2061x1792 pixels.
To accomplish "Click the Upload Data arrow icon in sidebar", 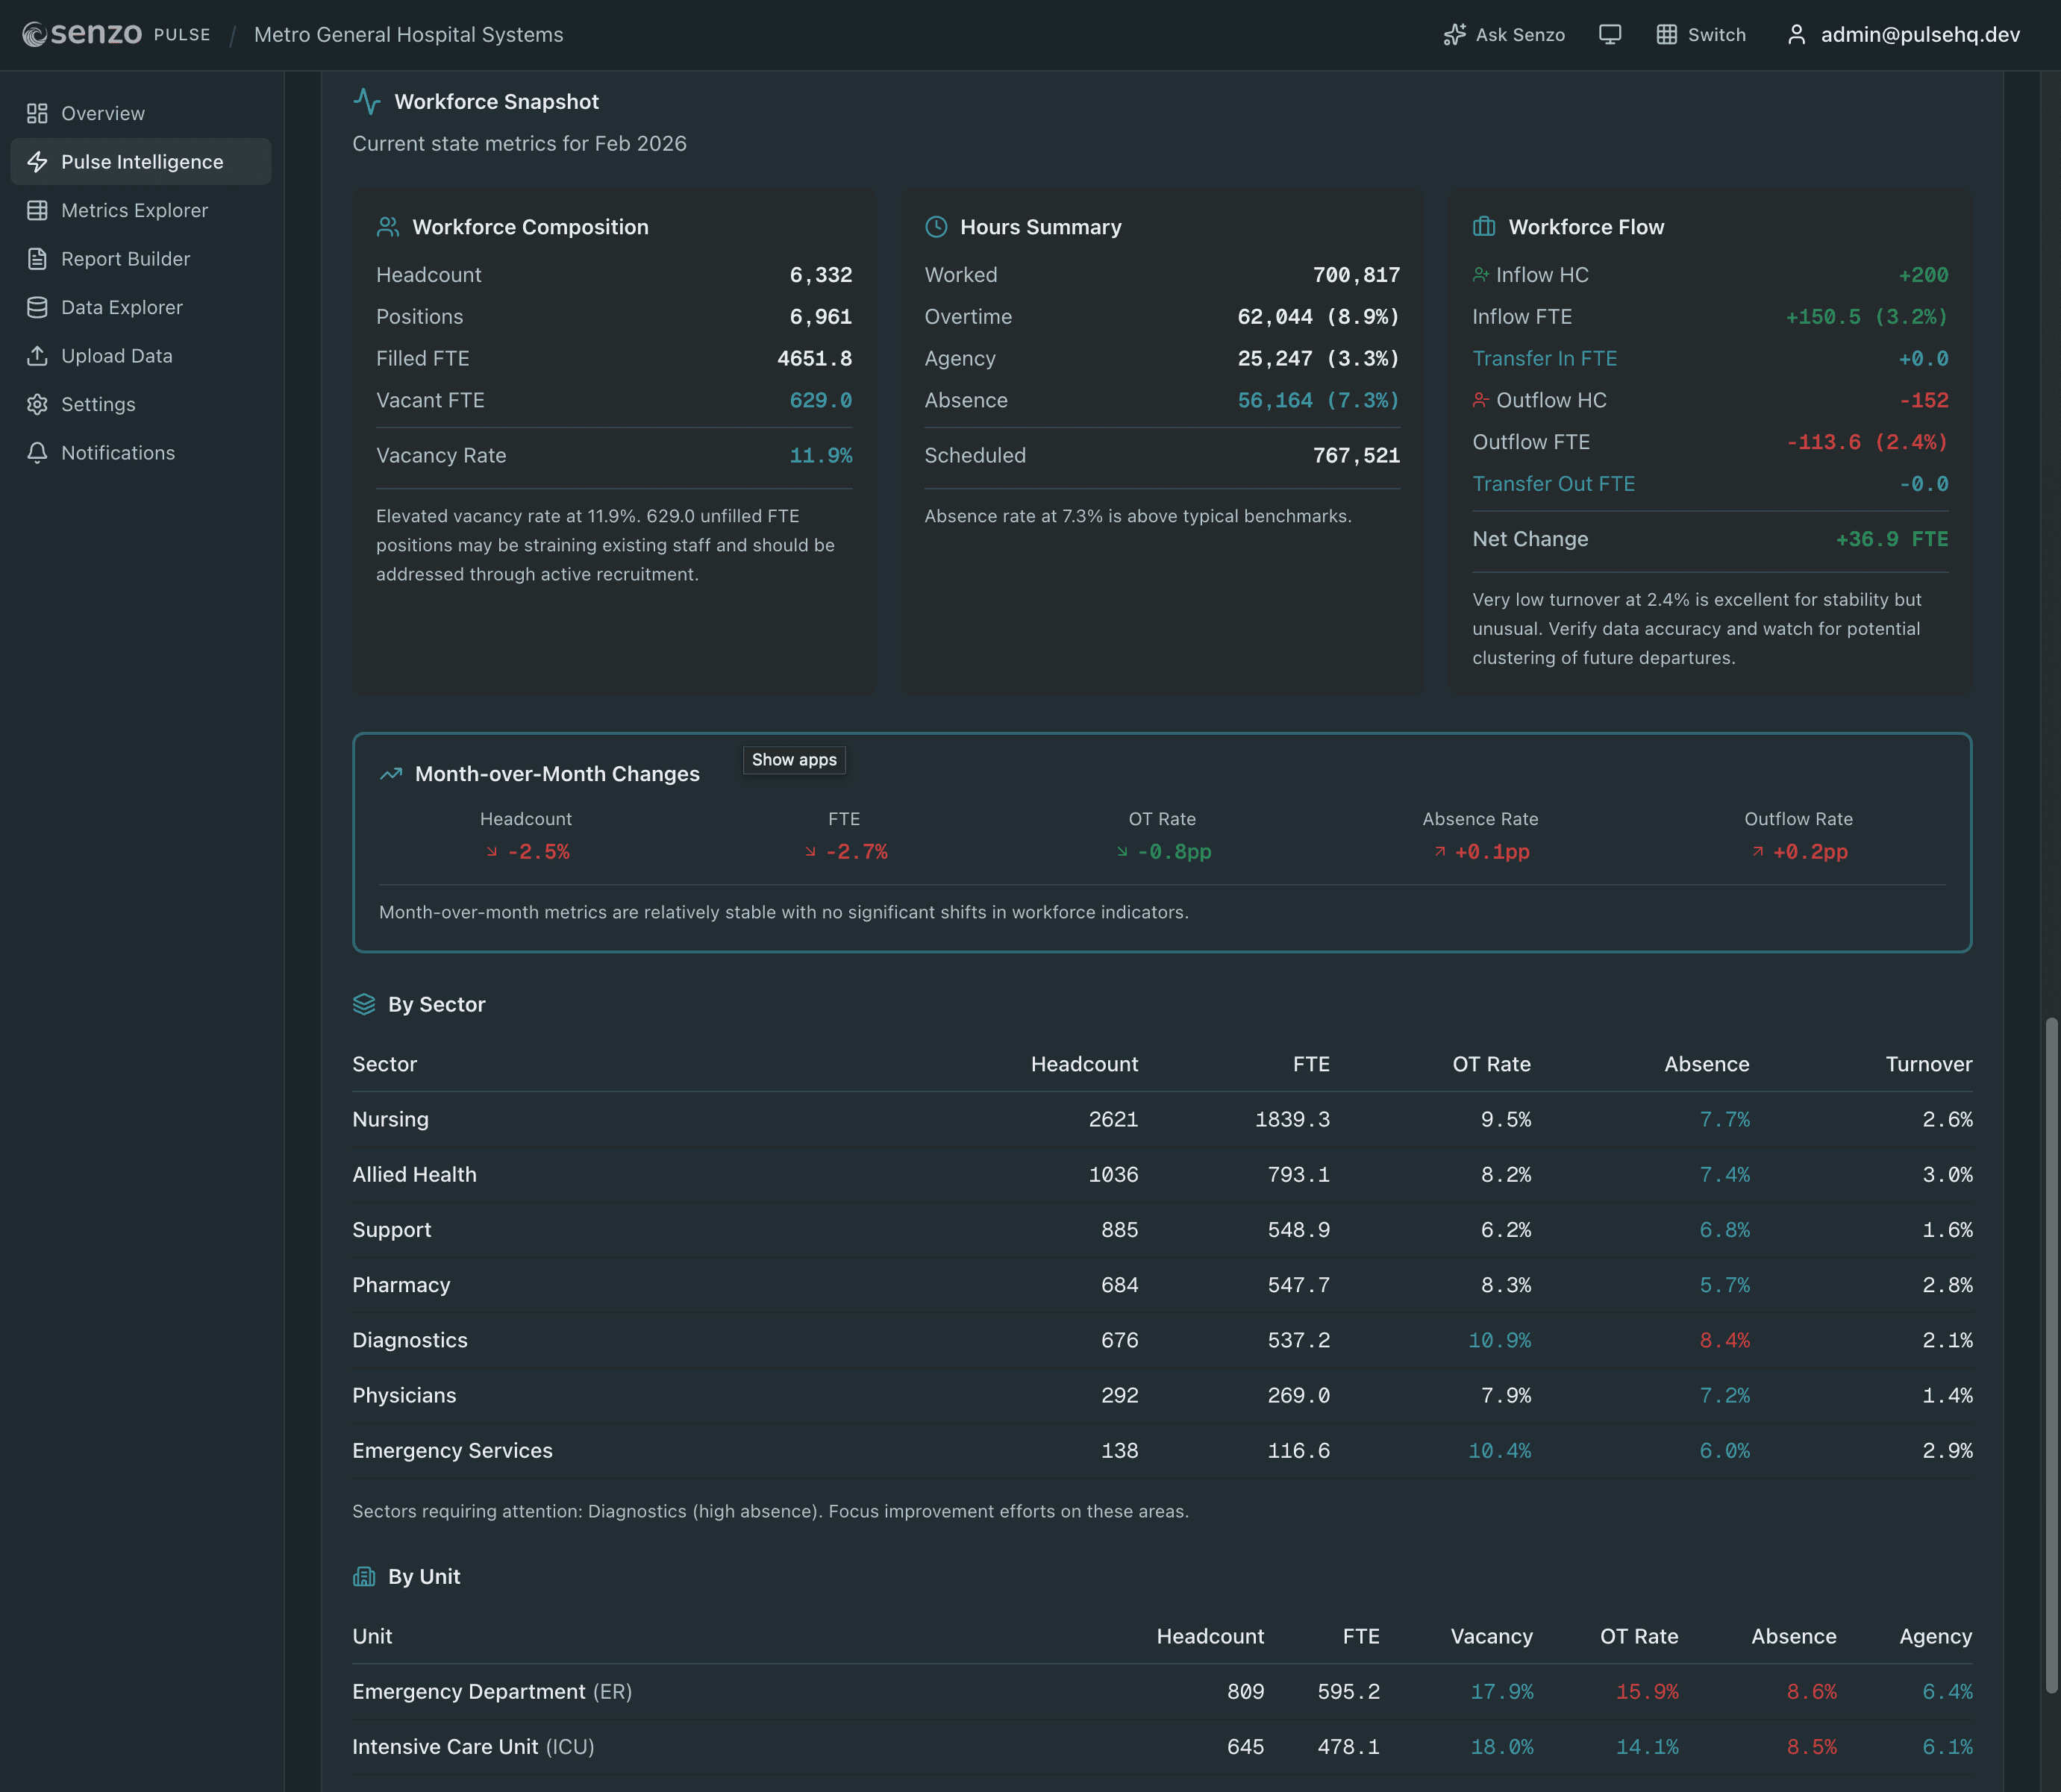I will tap(37, 355).
